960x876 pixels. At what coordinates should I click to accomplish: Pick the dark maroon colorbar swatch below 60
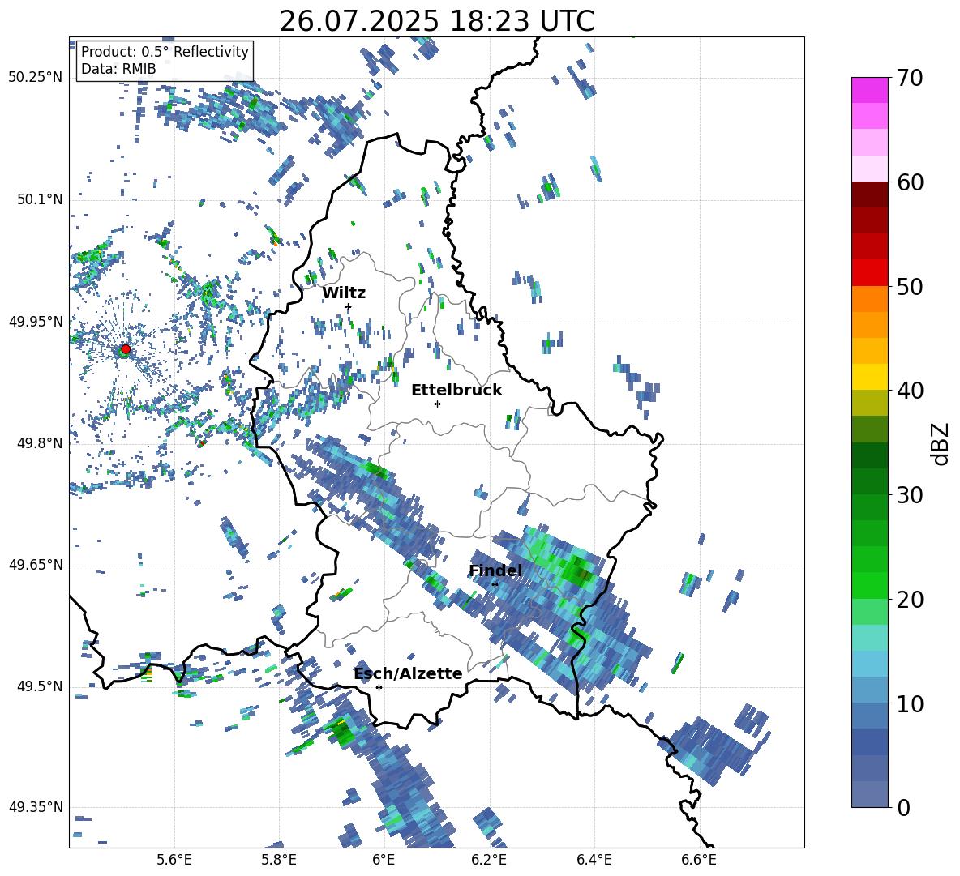(870, 194)
